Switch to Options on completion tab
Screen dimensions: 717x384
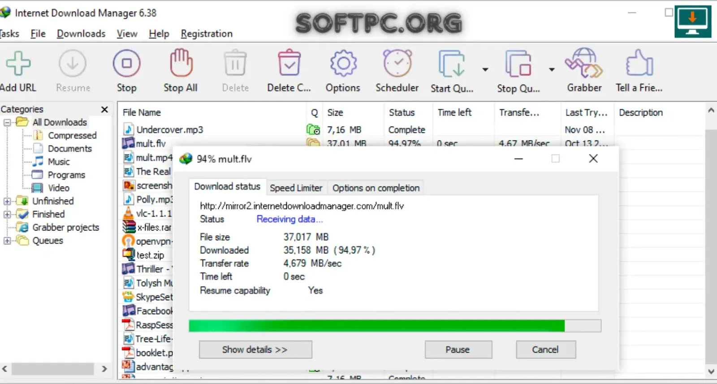(x=376, y=188)
